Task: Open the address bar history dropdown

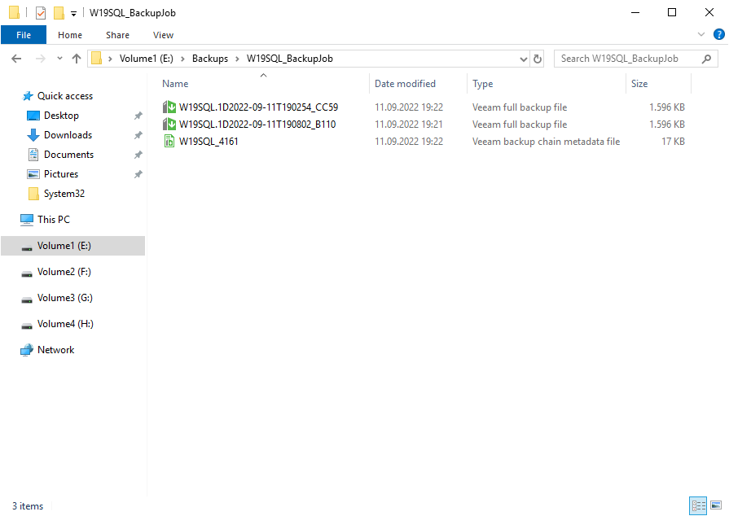Action: point(524,59)
